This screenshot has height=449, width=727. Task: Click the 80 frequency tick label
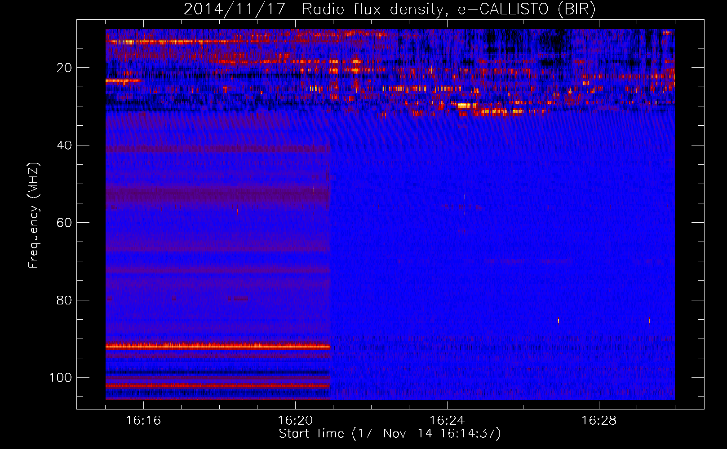64,300
